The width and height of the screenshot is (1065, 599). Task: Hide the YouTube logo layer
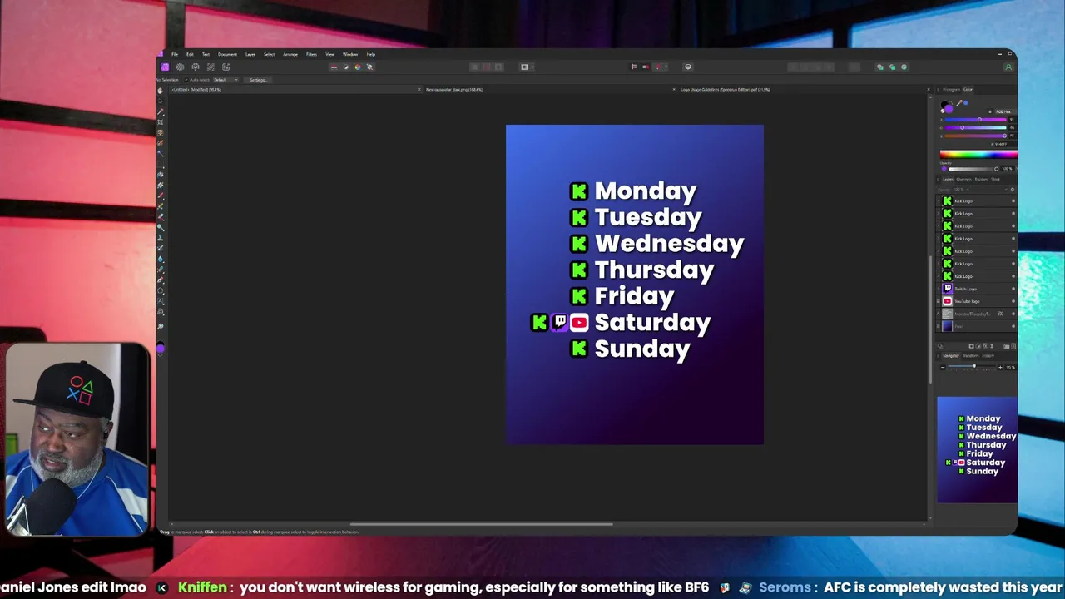tap(1013, 300)
